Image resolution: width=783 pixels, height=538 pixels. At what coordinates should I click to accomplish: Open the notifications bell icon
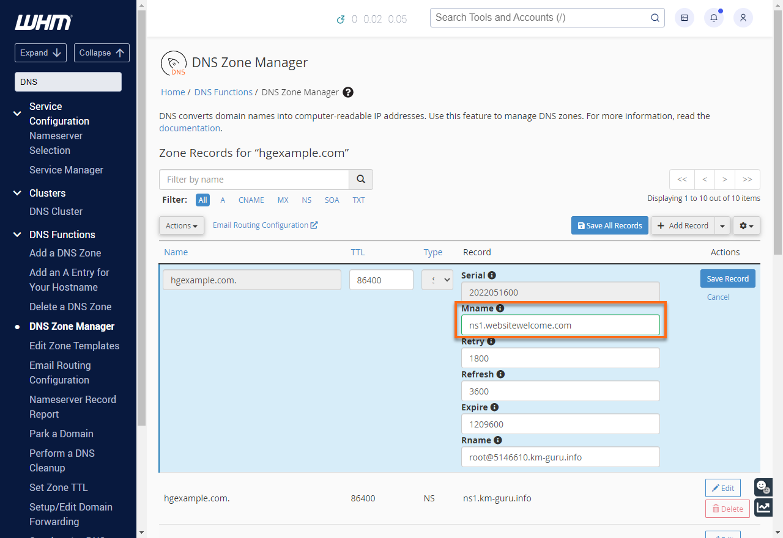tap(713, 18)
